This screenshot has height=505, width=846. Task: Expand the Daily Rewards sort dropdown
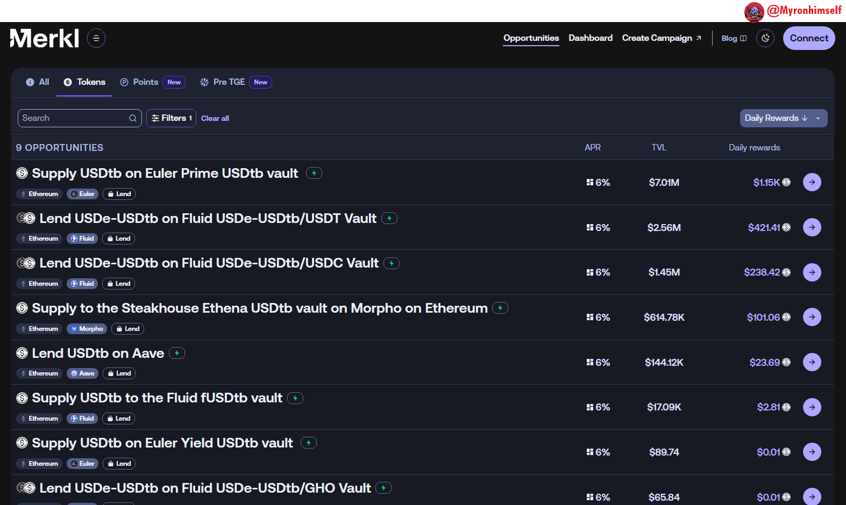coord(784,118)
